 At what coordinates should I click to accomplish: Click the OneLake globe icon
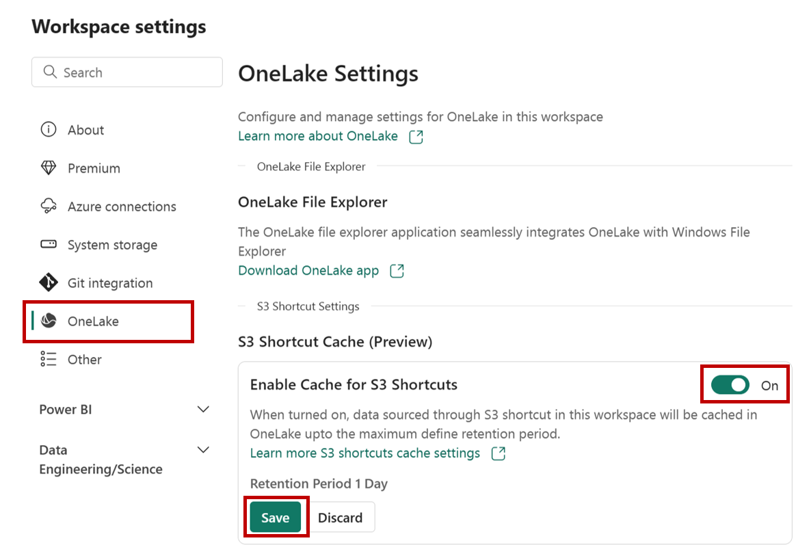[x=49, y=321]
